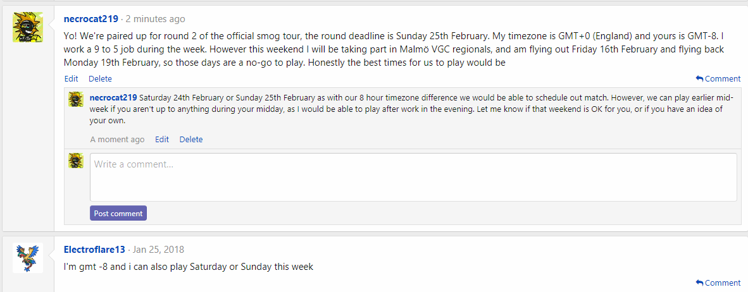This screenshot has height=292, width=748.
Task: Focus the "Write a comment..." text field
Action: (413, 177)
